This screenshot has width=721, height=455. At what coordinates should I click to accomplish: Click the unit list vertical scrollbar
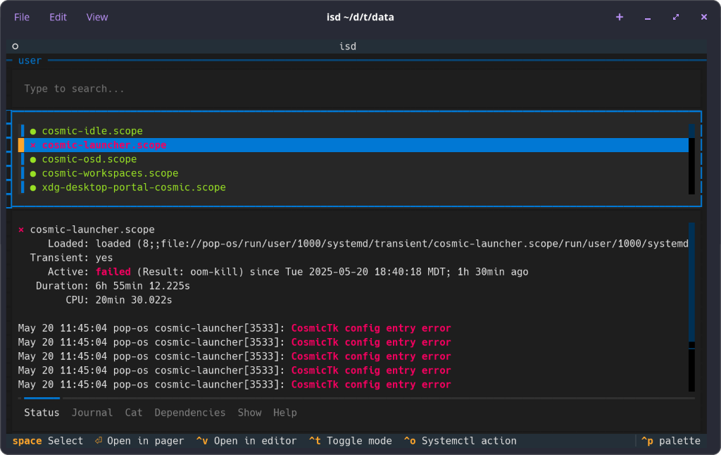(x=691, y=159)
